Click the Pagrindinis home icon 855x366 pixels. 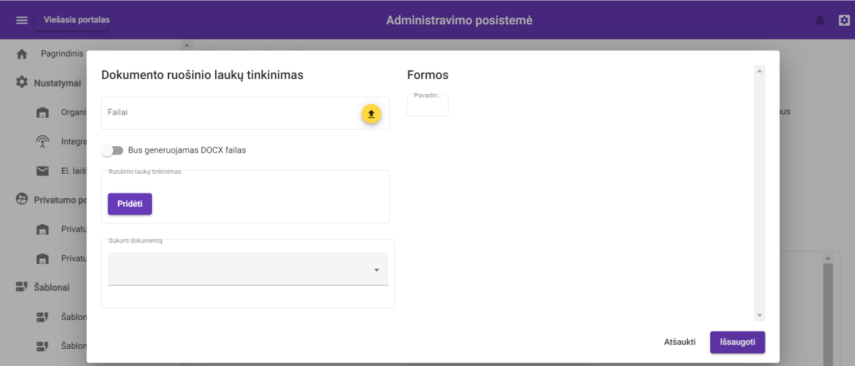point(22,54)
